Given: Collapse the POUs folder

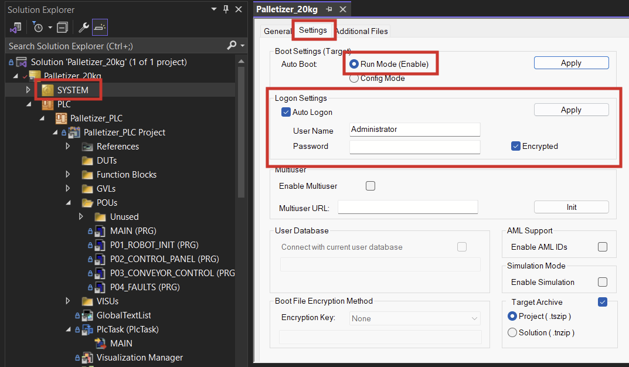Looking at the screenshot, I should pyautogui.click(x=68, y=203).
